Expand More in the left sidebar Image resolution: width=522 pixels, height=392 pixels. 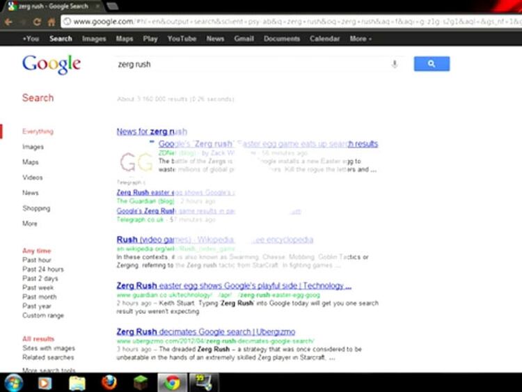[x=30, y=224]
